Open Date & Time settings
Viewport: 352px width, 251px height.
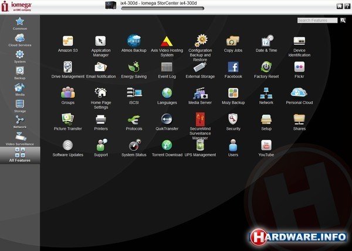[266, 44]
